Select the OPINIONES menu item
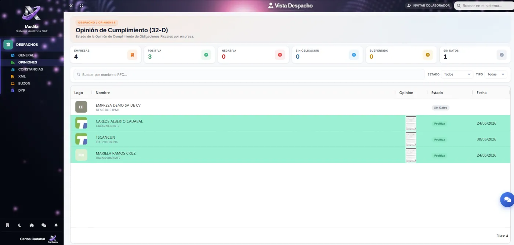 28,62
